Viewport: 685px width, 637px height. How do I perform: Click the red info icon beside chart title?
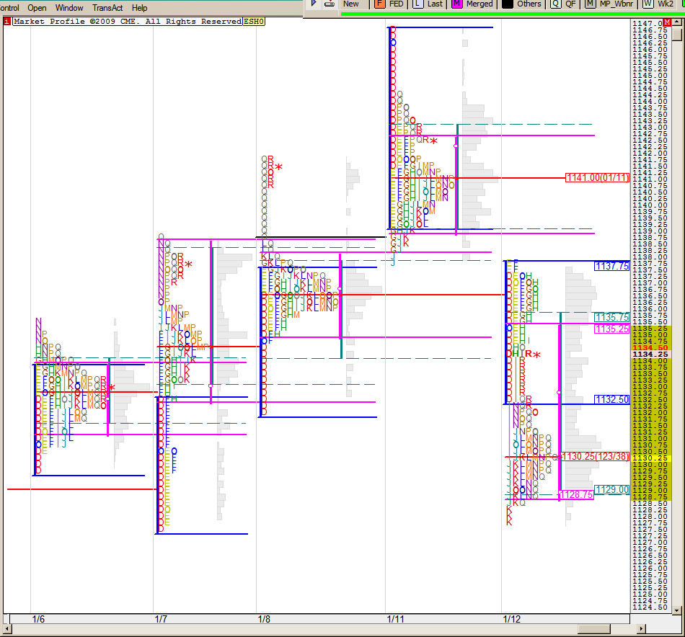tap(7, 22)
